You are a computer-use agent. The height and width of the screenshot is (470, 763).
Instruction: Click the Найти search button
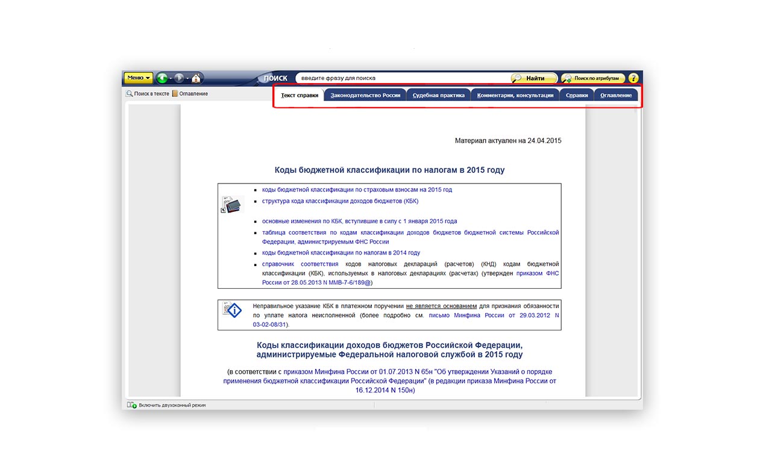534,78
